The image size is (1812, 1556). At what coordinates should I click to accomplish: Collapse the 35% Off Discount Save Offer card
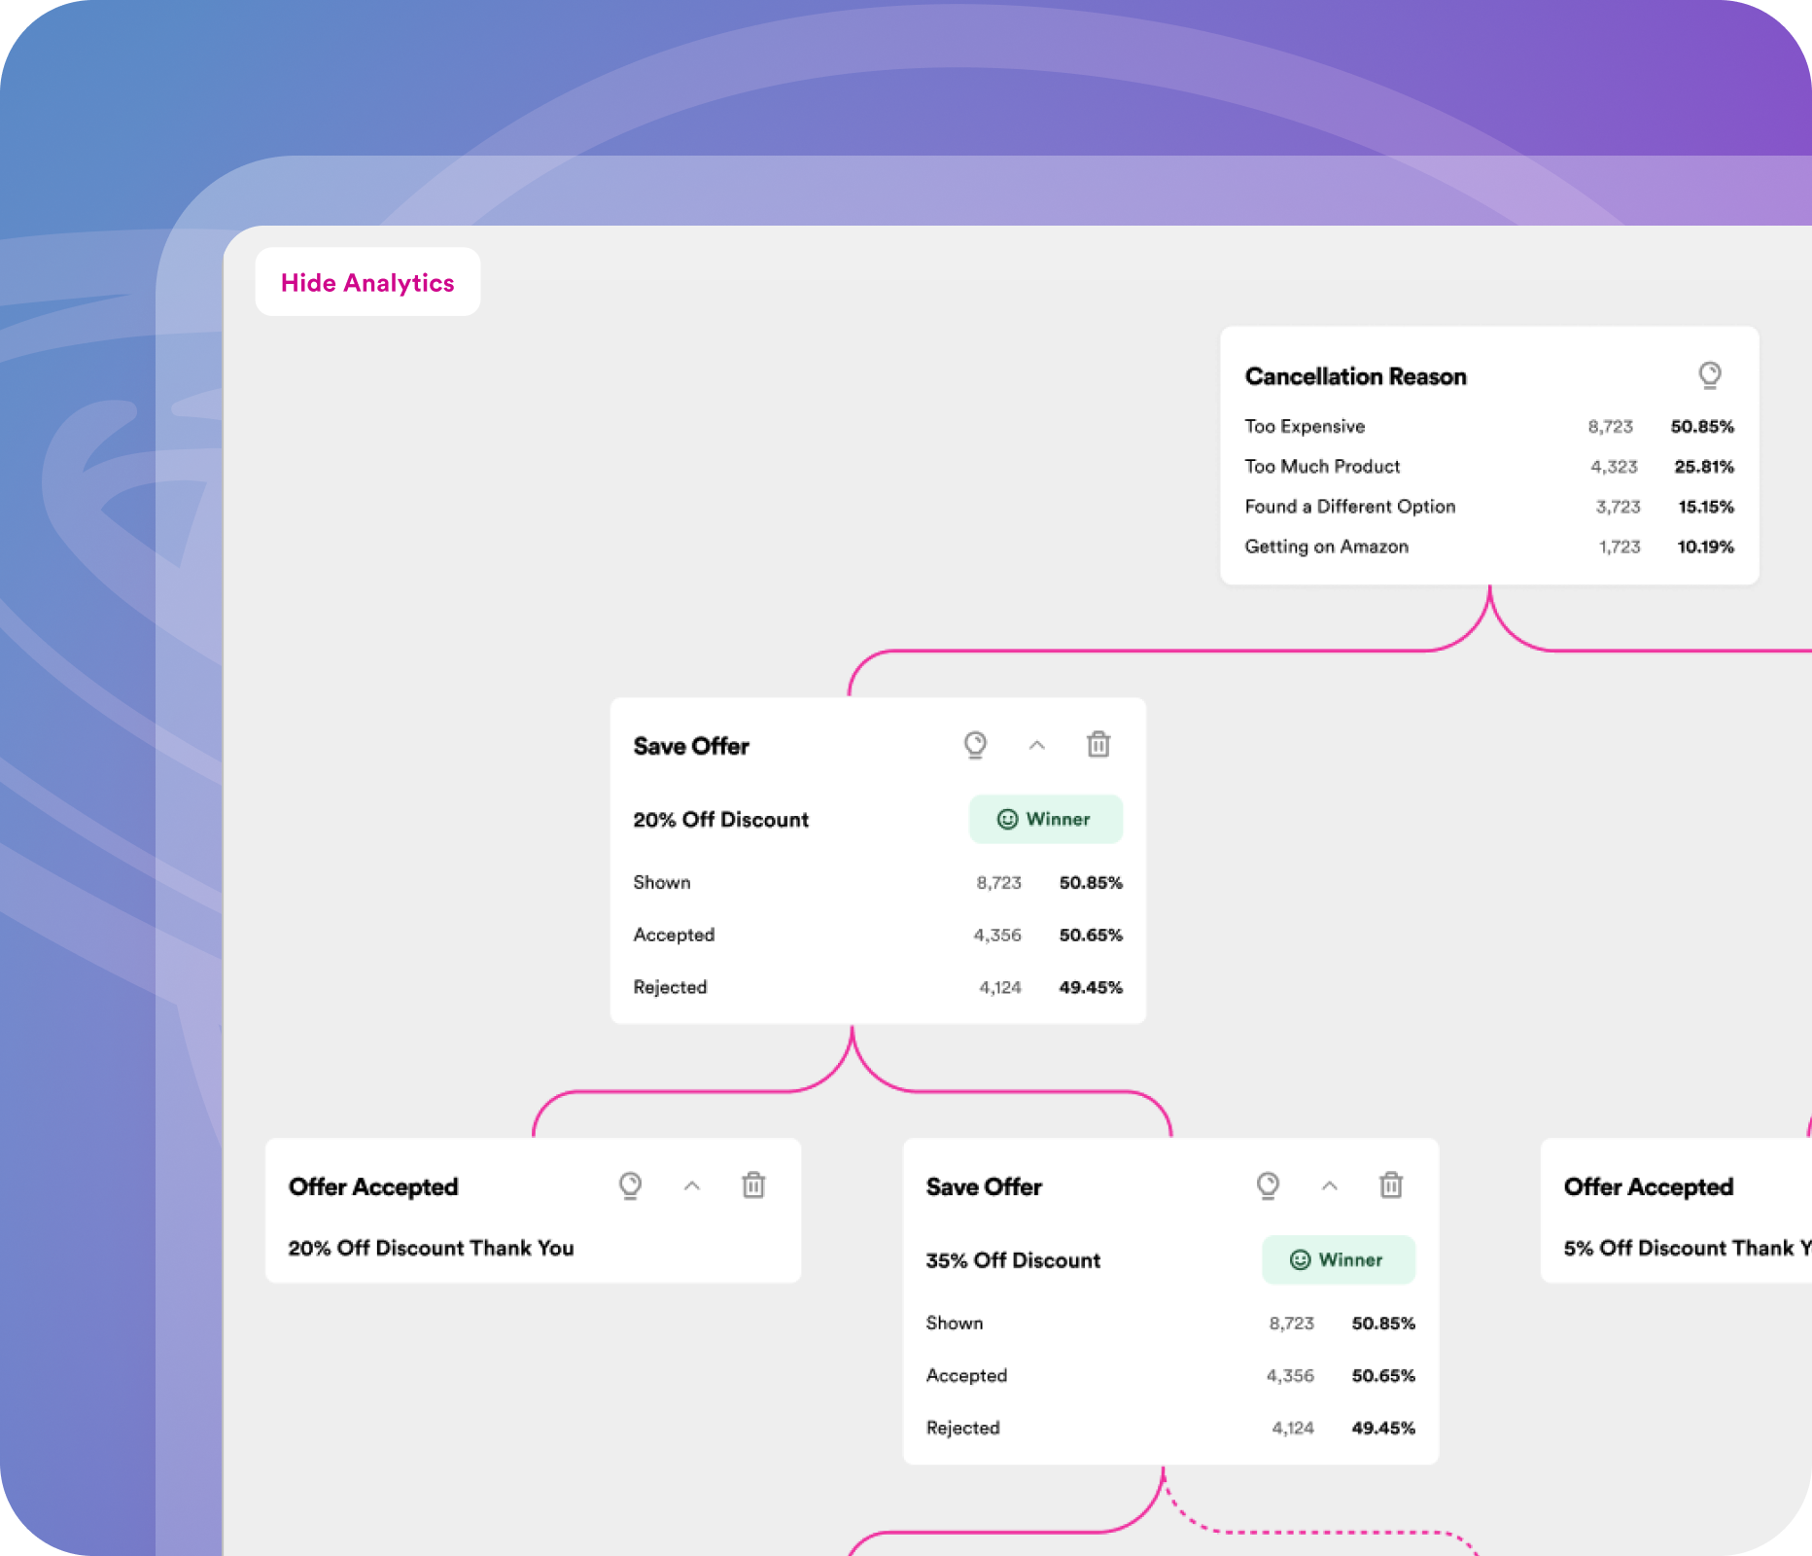(x=1330, y=1185)
